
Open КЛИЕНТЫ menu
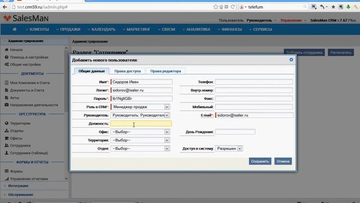click(x=37, y=29)
